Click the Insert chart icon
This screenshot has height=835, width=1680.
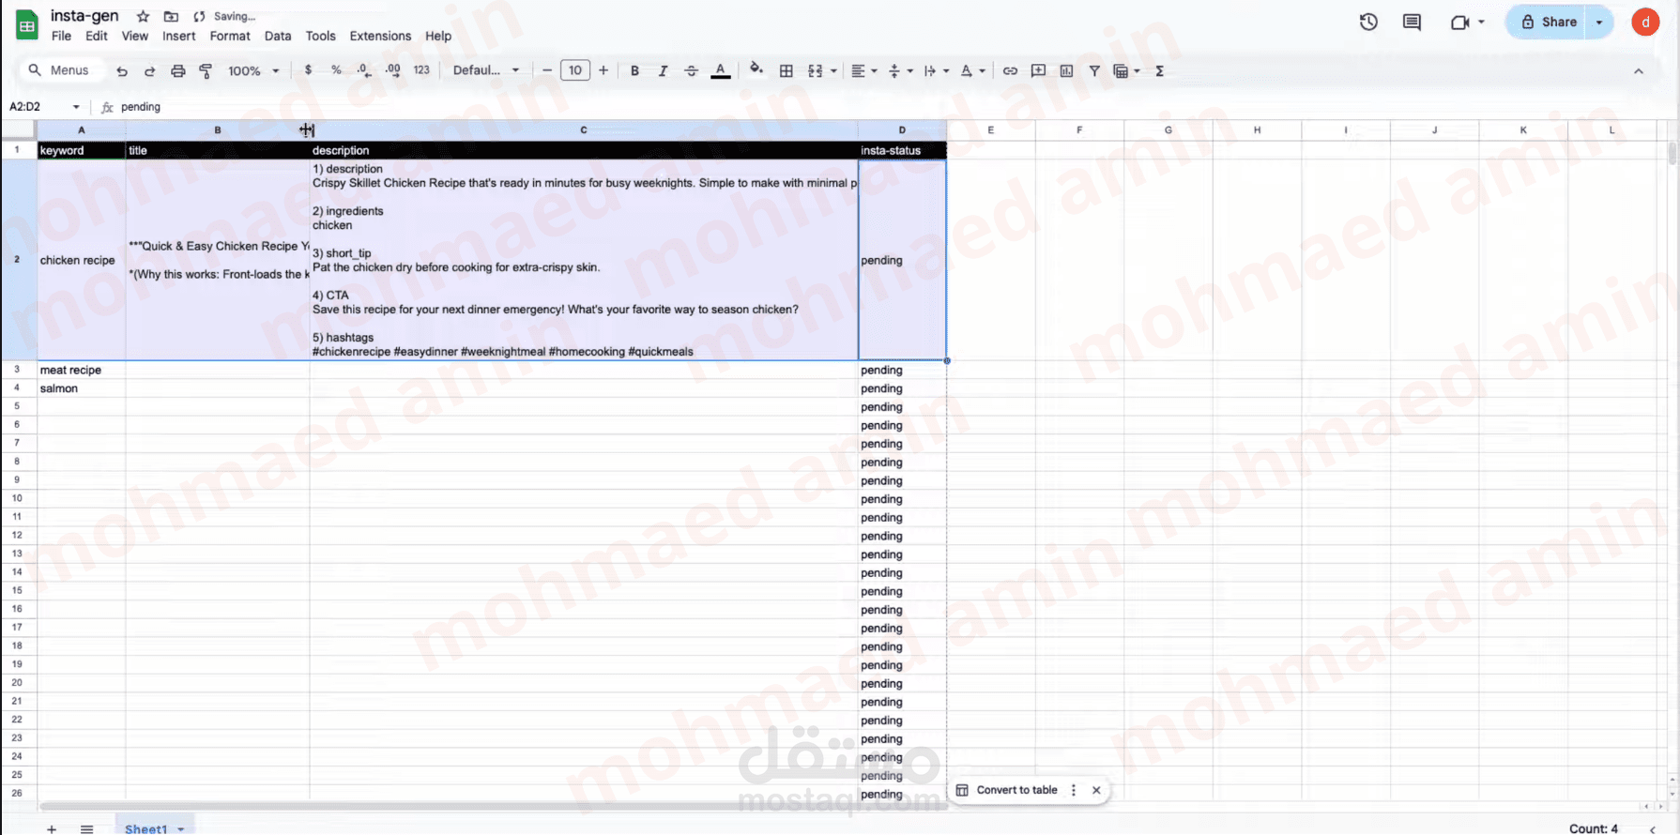pyautogui.click(x=1066, y=70)
